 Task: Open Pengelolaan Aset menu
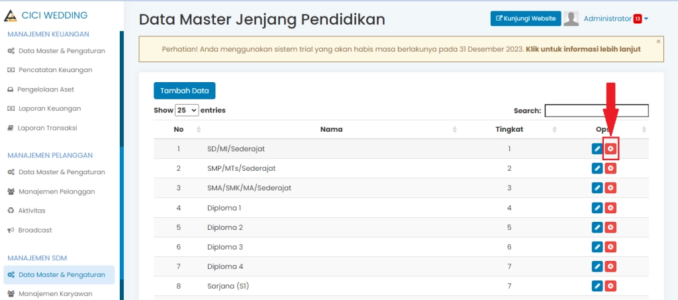41,89
